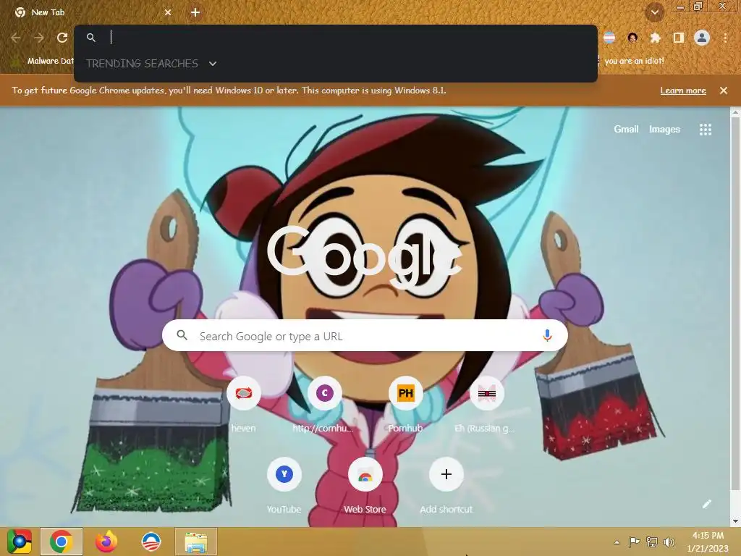The height and width of the screenshot is (556, 741).
Task: Open the 'you are an idiot!' bookmark
Action: (x=634, y=61)
